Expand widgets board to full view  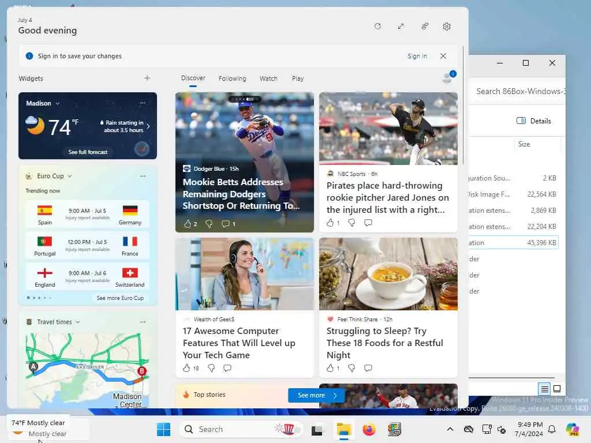click(401, 27)
